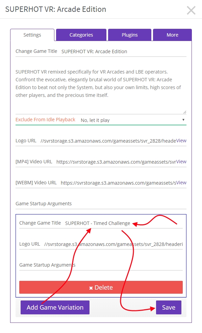This screenshot has height=333, width=202.
Task: Delete the Timed Challenge game variation
Action: point(101,287)
